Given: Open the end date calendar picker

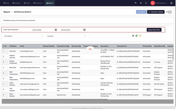Looking at the screenshot, I should pyautogui.click(x=84, y=30).
